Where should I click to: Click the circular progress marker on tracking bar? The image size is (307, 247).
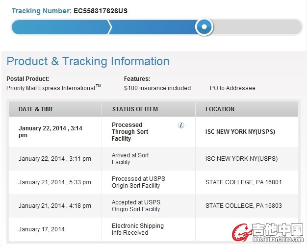[204, 26]
